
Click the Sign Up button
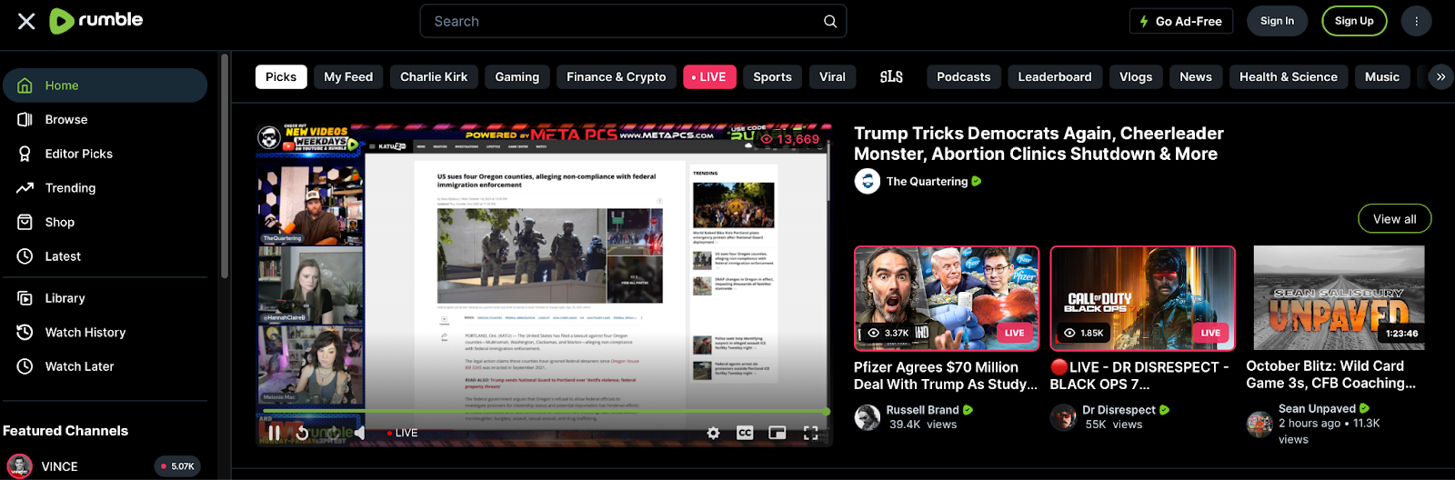pos(1353,21)
